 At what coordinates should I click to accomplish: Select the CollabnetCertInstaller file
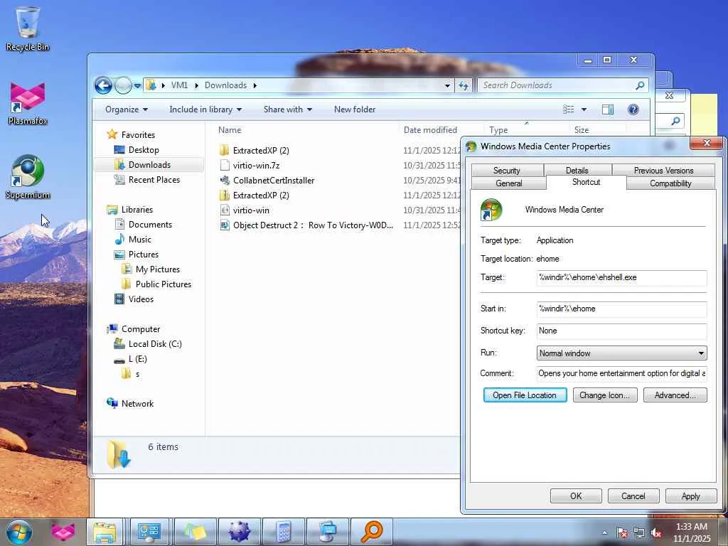pyautogui.click(x=274, y=180)
